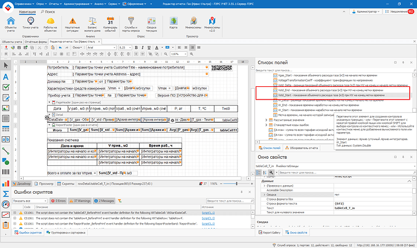Image resolution: width=417 pixels, height=248 pixels.
Task: Toggle align text right button
Action: click(192, 48)
